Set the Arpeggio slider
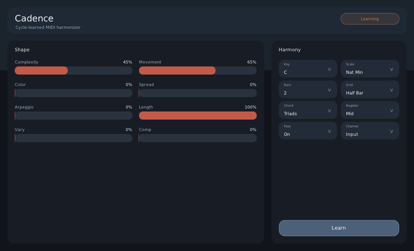 click(x=74, y=116)
